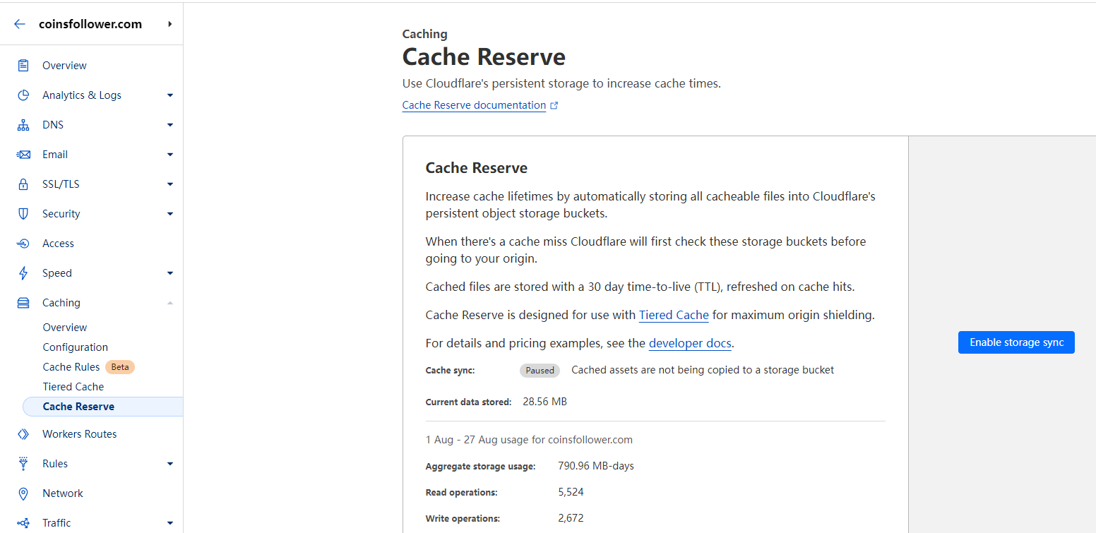Open the Cache Reserve documentation link
1096x533 pixels.
(474, 105)
